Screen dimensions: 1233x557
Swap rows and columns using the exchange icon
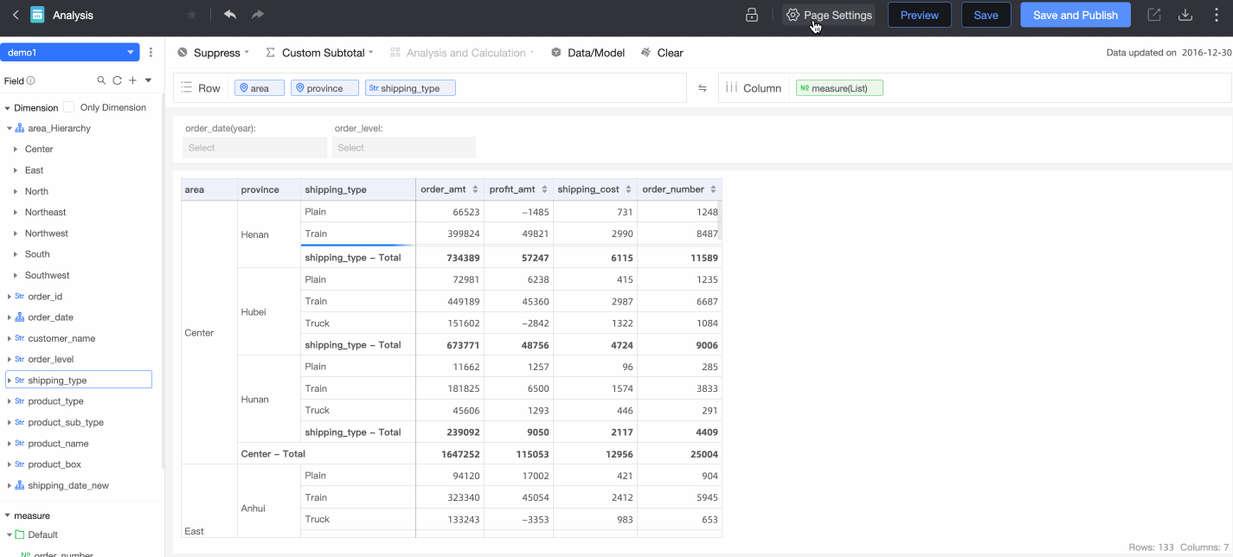point(703,88)
